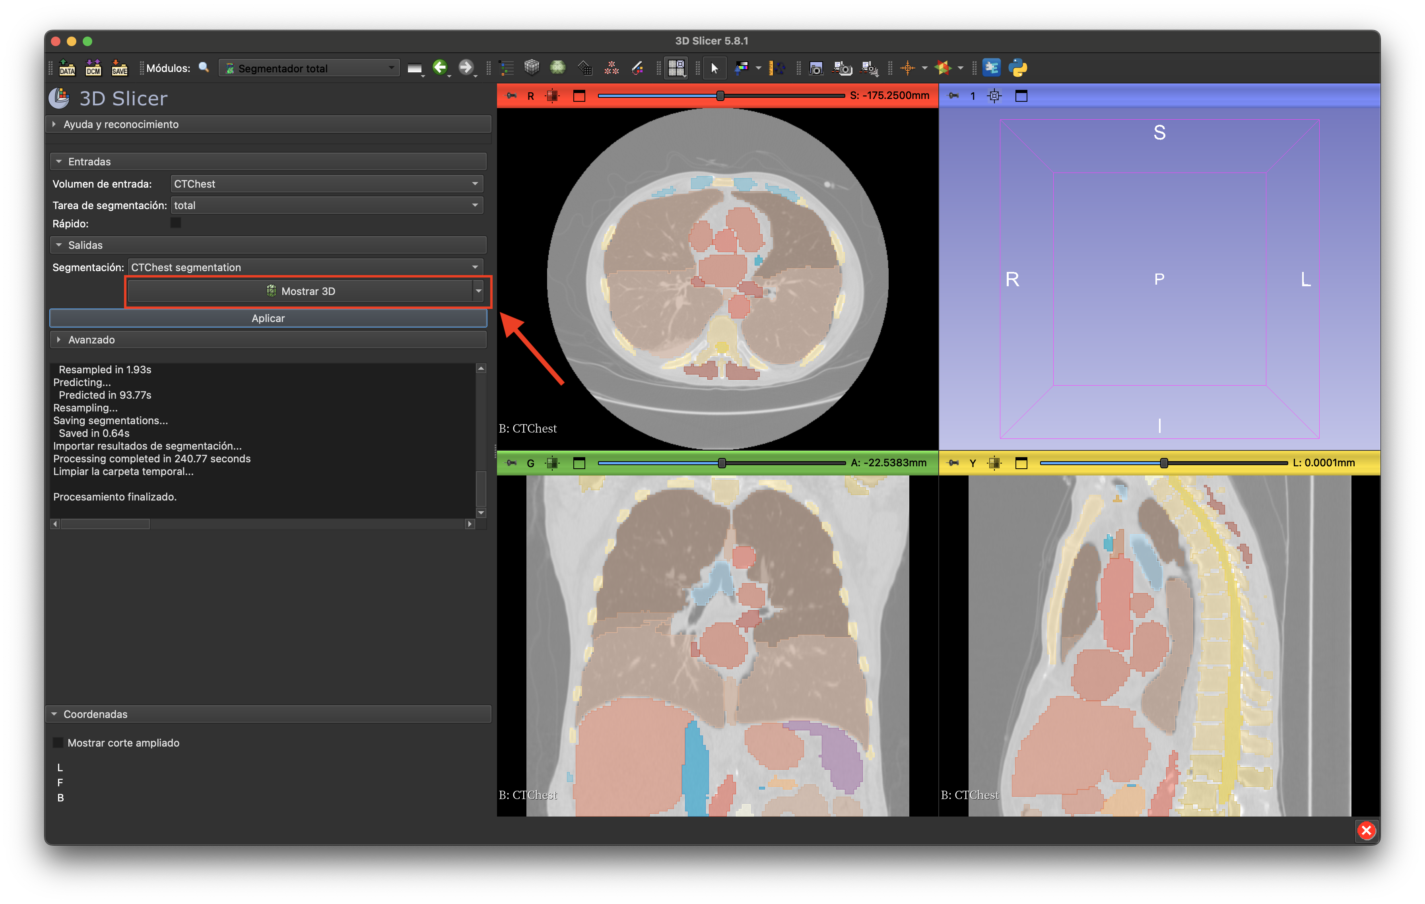Check Mostrar corte ampliado
Screen dimensions: 1425x904
pos(58,743)
